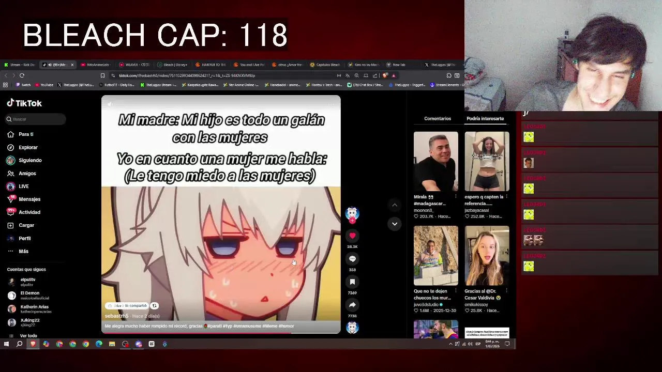Bookmark the page via address bar icon

click(102, 75)
